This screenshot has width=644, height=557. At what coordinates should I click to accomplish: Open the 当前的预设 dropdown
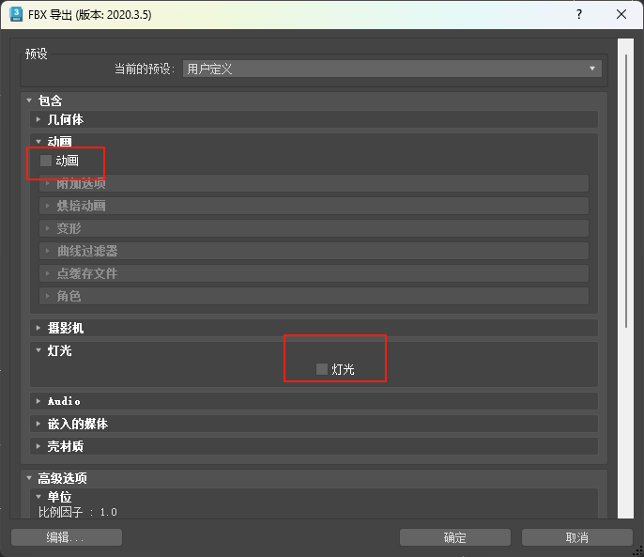[x=391, y=69]
